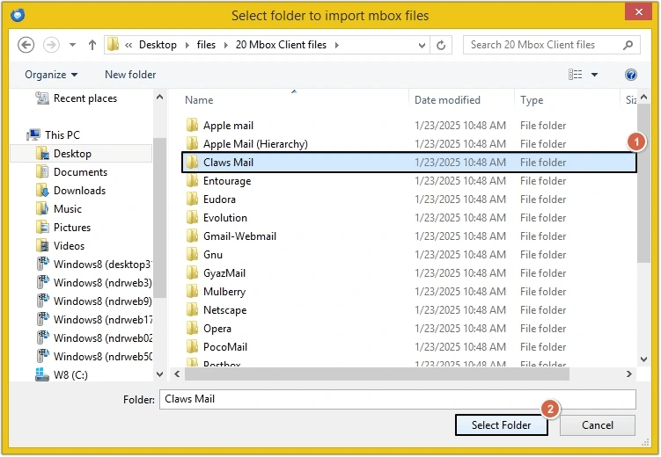
Task: Select the Entourage folder icon
Action: tap(192, 181)
